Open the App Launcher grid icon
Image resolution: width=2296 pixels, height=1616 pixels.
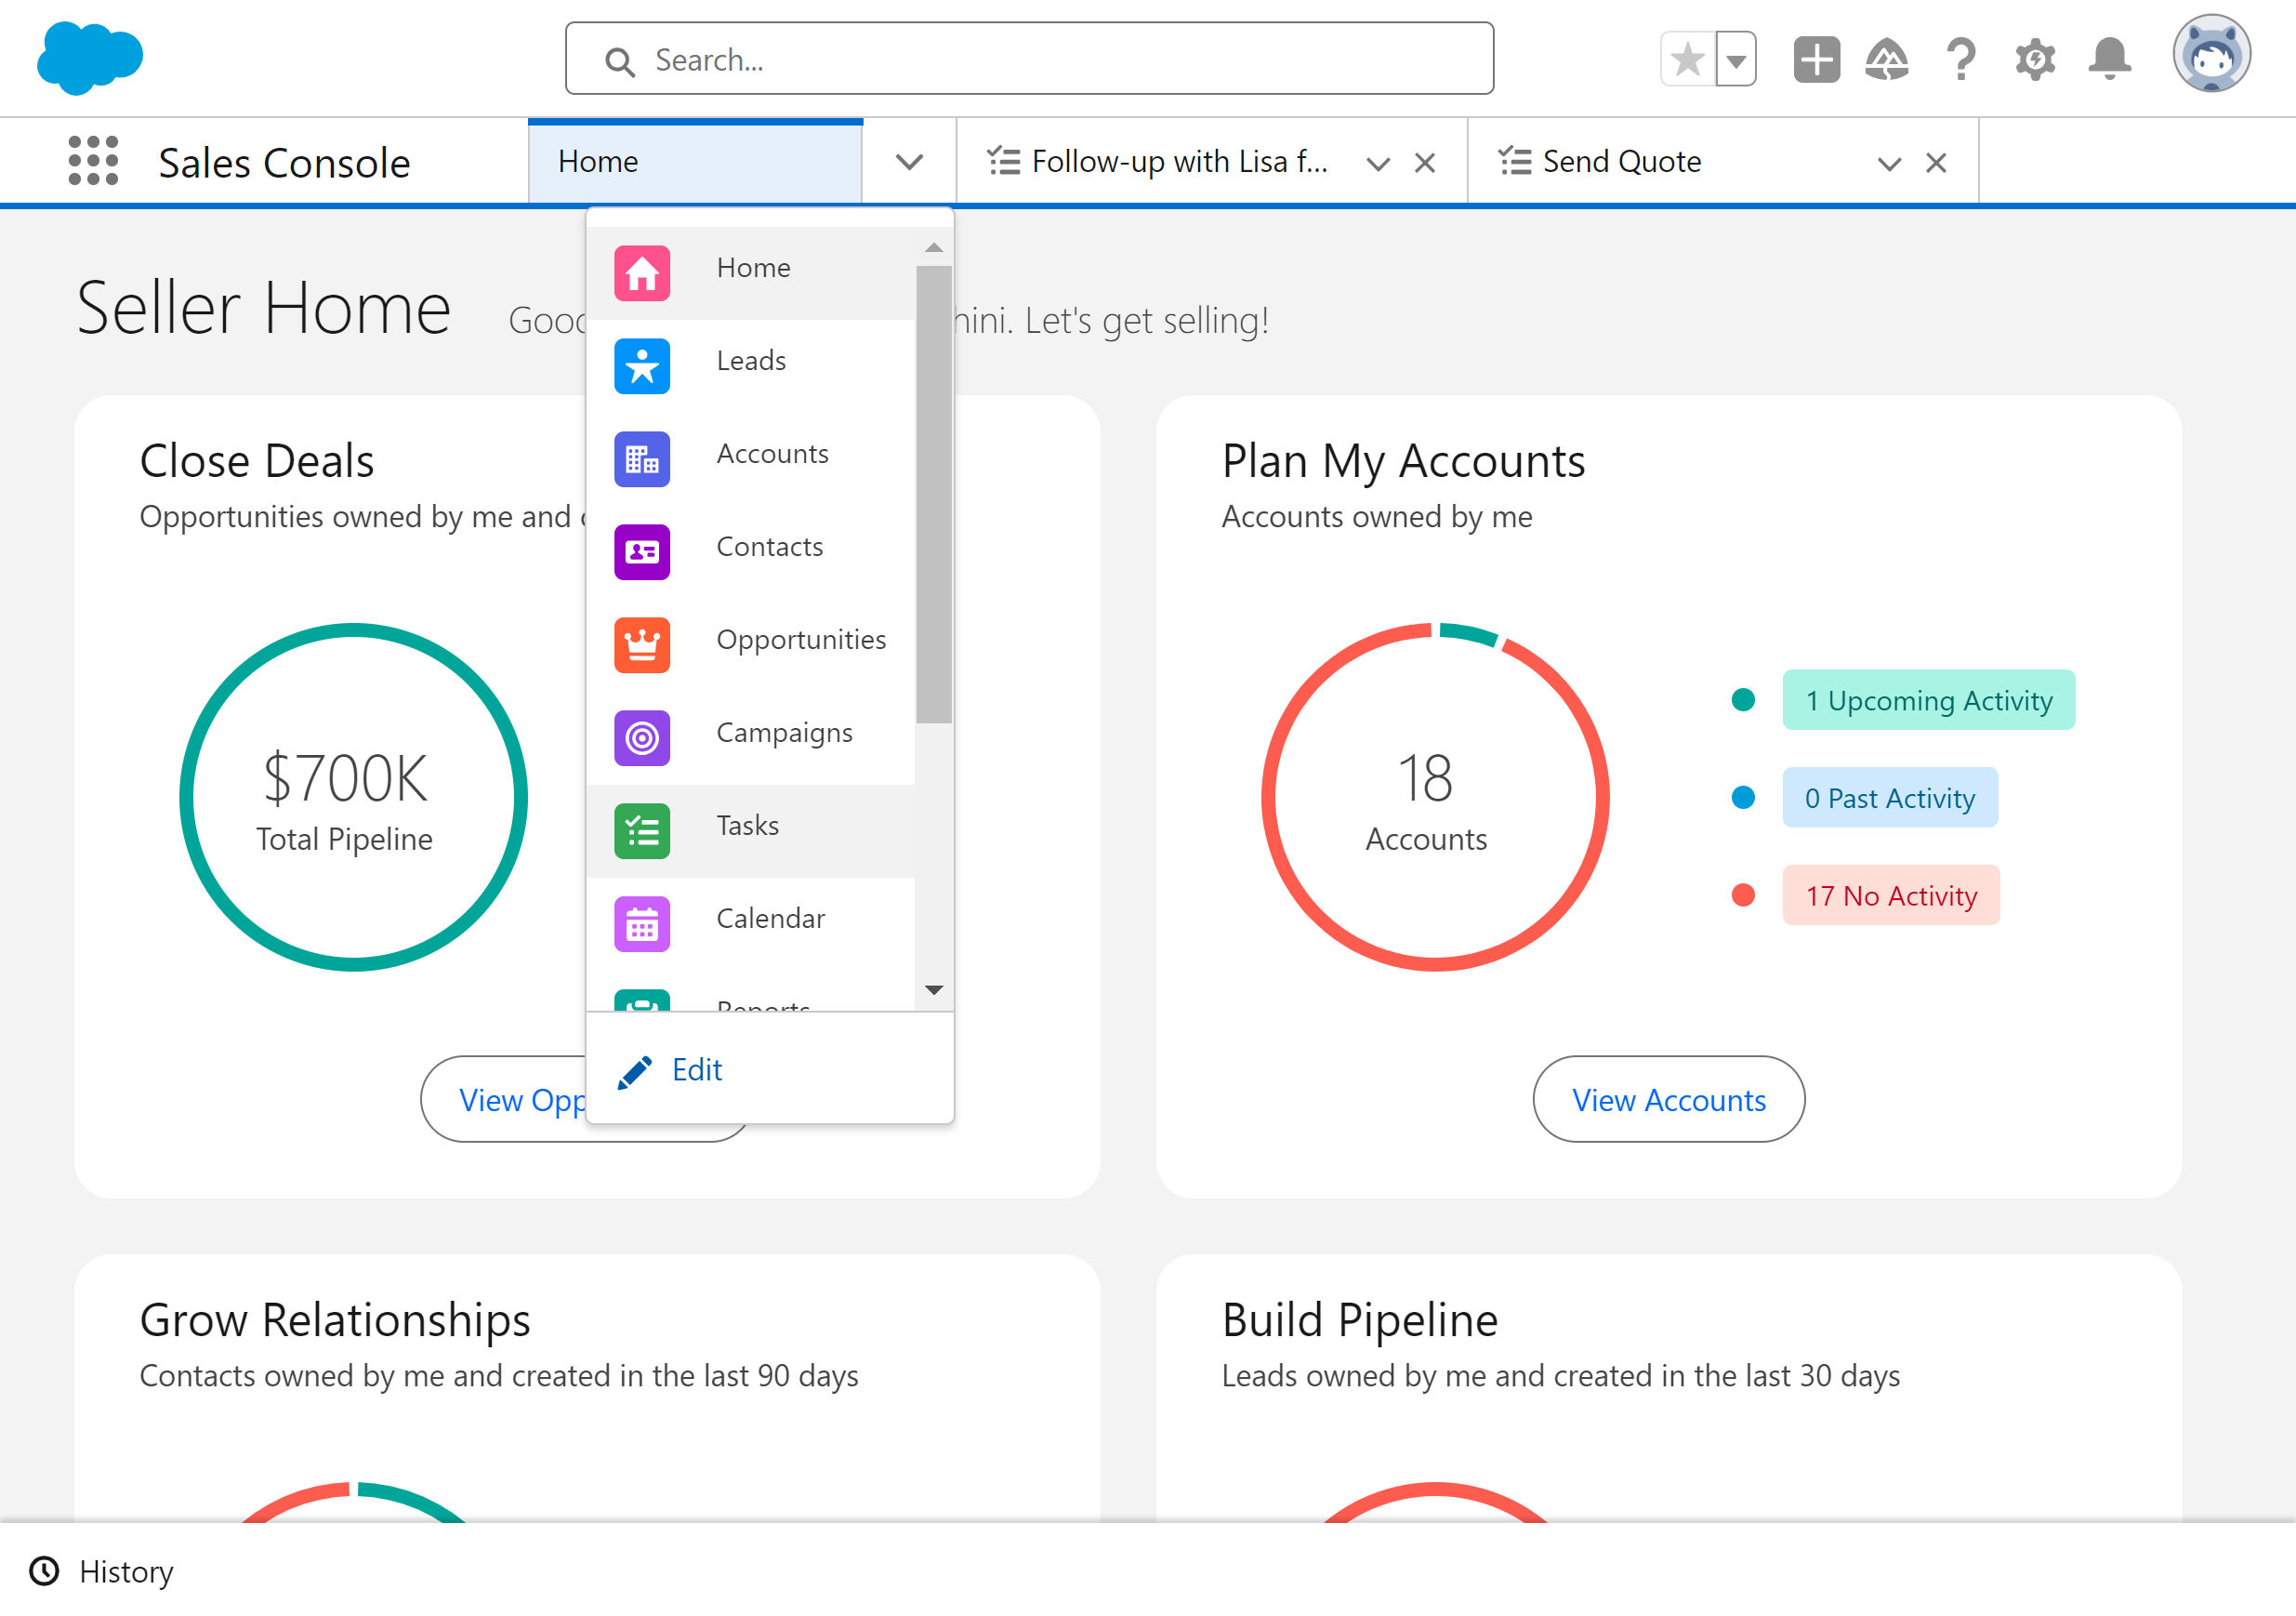coord(93,161)
